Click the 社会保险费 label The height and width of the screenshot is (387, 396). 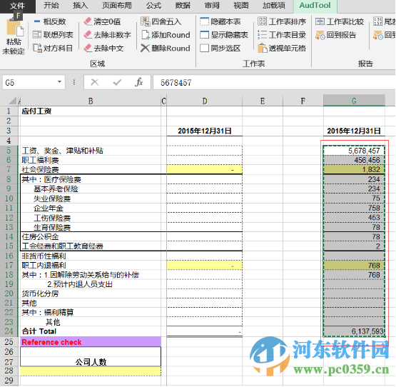tap(40, 170)
